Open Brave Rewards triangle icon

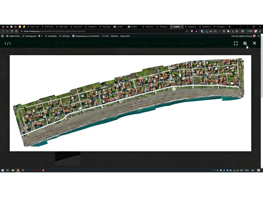196,31
